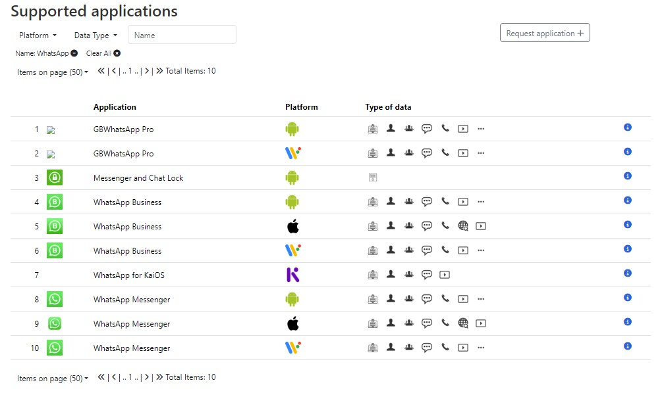Click inside the Name search field
664x393 pixels.
[x=182, y=34]
